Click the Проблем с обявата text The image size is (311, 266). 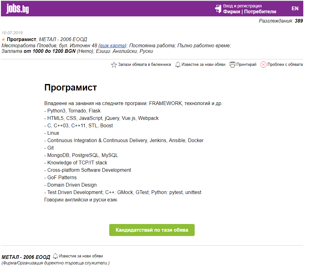coord(285,65)
